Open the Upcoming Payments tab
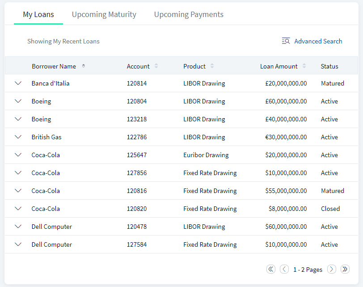 pyautogui.click(x=189, y=15)
